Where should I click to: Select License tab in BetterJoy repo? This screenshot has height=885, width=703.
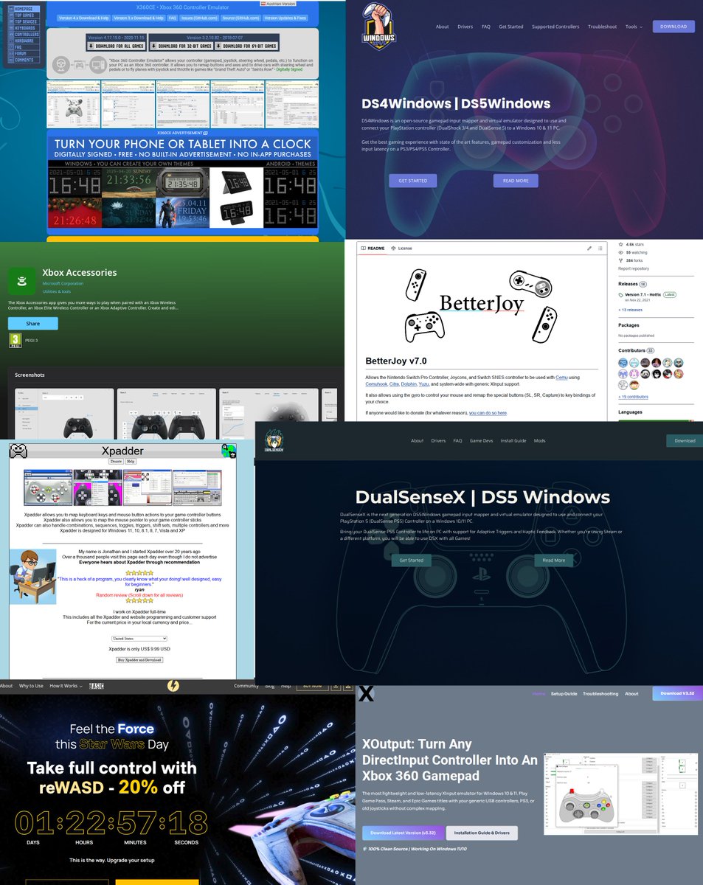click(x=401, y=249)
